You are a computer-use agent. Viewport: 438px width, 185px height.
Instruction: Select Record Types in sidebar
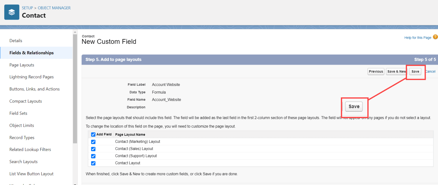(22, 137)
